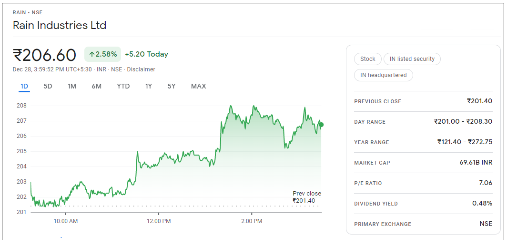This screenshot has width=507, height=245.
Task: Show the MAX range chart
Action: point(198,86)
